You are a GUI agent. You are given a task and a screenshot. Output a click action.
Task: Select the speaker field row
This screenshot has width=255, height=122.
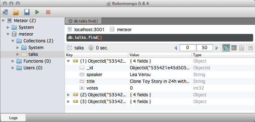160,75
